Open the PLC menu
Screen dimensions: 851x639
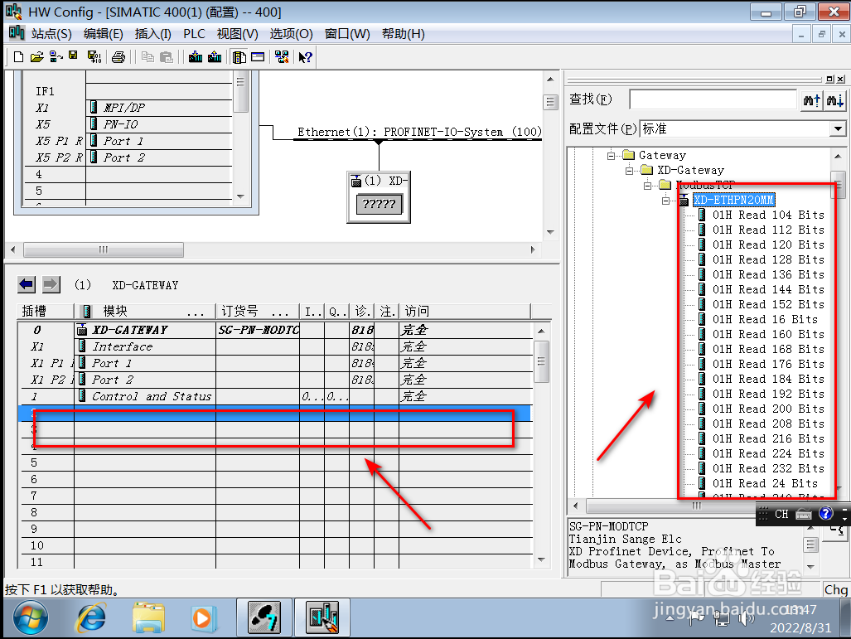194,34
